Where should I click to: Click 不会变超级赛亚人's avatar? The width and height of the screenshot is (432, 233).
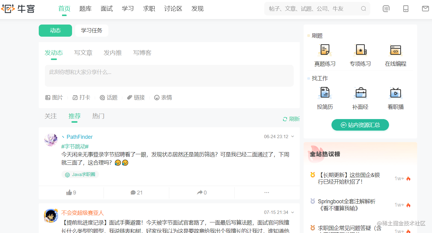coord(51,215)
